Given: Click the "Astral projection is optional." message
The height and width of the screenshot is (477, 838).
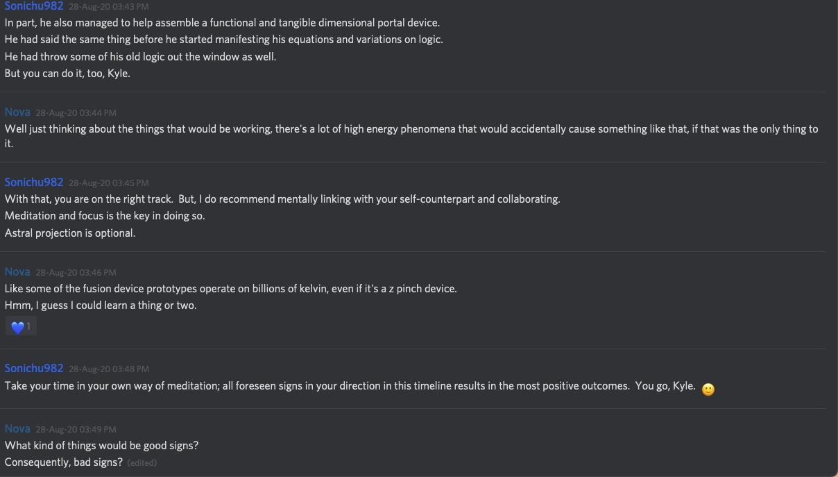Looking at the screenshot, I should (x=70, y=233).
